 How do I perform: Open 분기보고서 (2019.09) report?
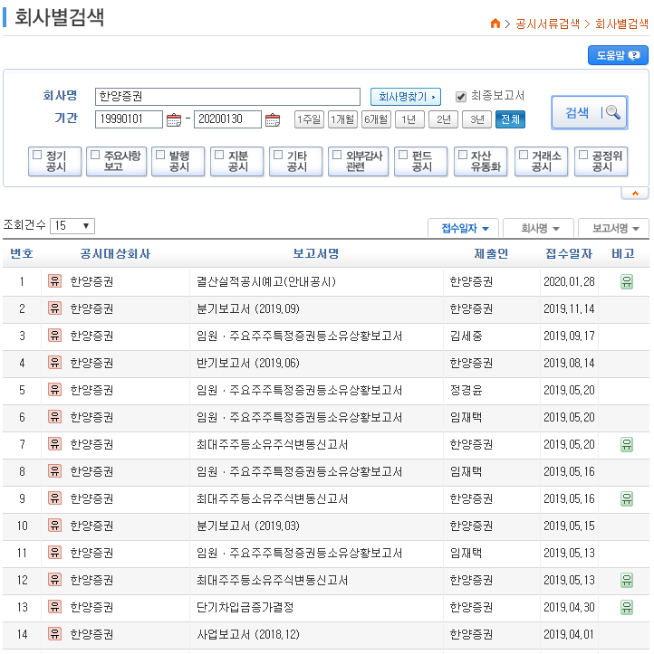248,308
